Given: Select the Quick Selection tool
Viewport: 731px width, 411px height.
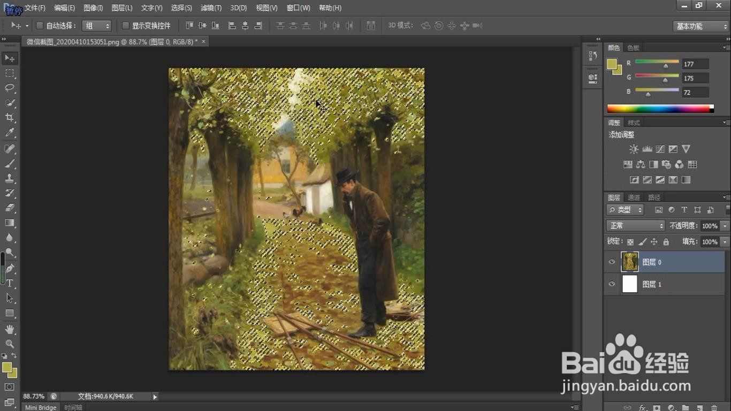Looking at the screenshot, I should pyautogui.click(x=10, y=103).
